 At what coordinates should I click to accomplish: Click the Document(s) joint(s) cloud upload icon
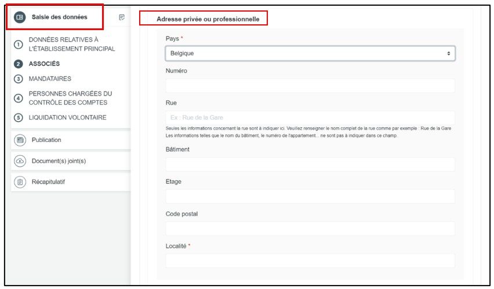(20, 161)
